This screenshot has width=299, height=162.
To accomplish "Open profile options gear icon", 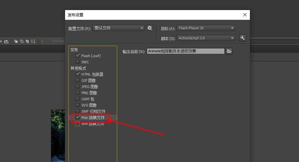I will [150, 28].
